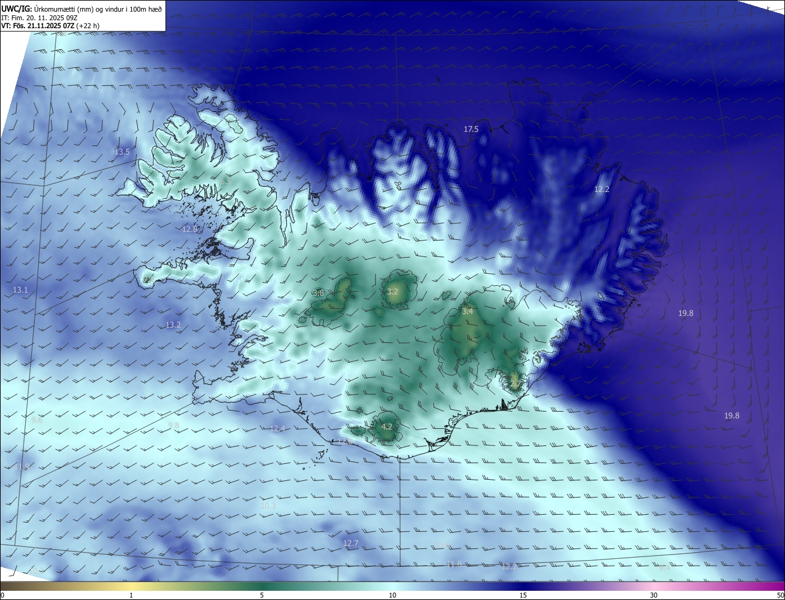Select the 'VT: Fös. 21.11.2025 07Z (+22 h)' line
This screenshot has height=600, width=785.
point(50,26)
